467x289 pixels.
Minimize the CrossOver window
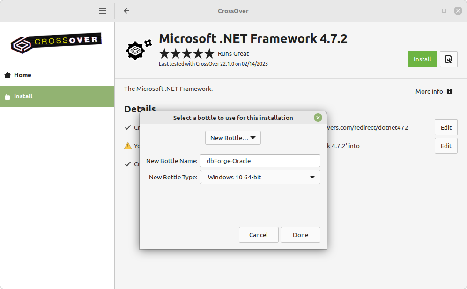click(x=430, y=11)
